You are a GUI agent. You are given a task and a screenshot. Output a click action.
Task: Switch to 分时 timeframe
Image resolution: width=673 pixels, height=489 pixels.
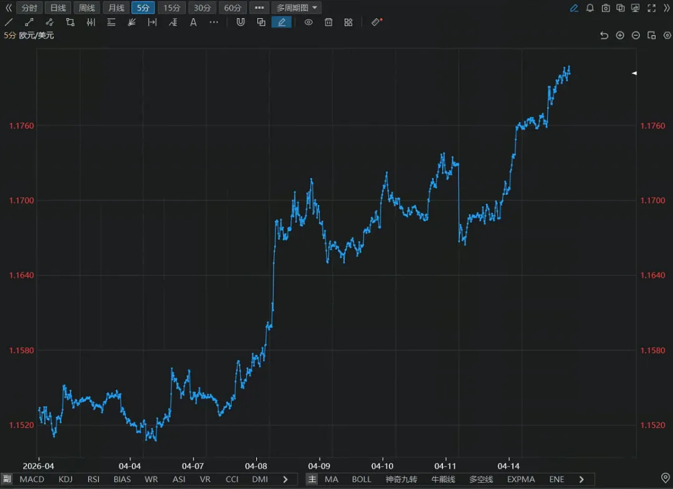[29, 7]
